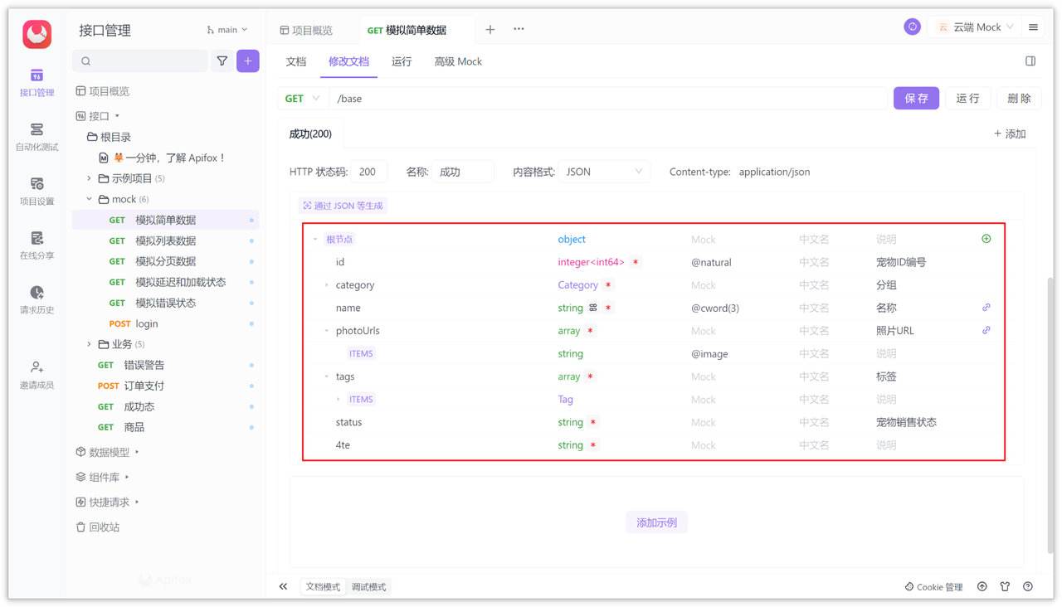Viewport: 1062px width, 607px height.
Task: Click the 通过 JSON 等生成 link
Action: [x=343, y=205]
